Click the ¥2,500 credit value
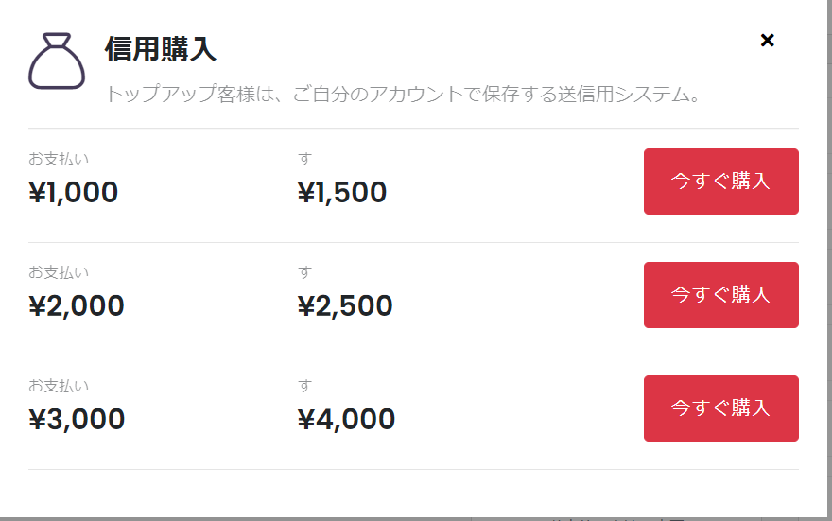 point(345,305)
